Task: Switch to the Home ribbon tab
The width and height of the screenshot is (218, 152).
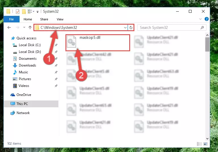Action: pyautogui.click(x=28, y=19)
